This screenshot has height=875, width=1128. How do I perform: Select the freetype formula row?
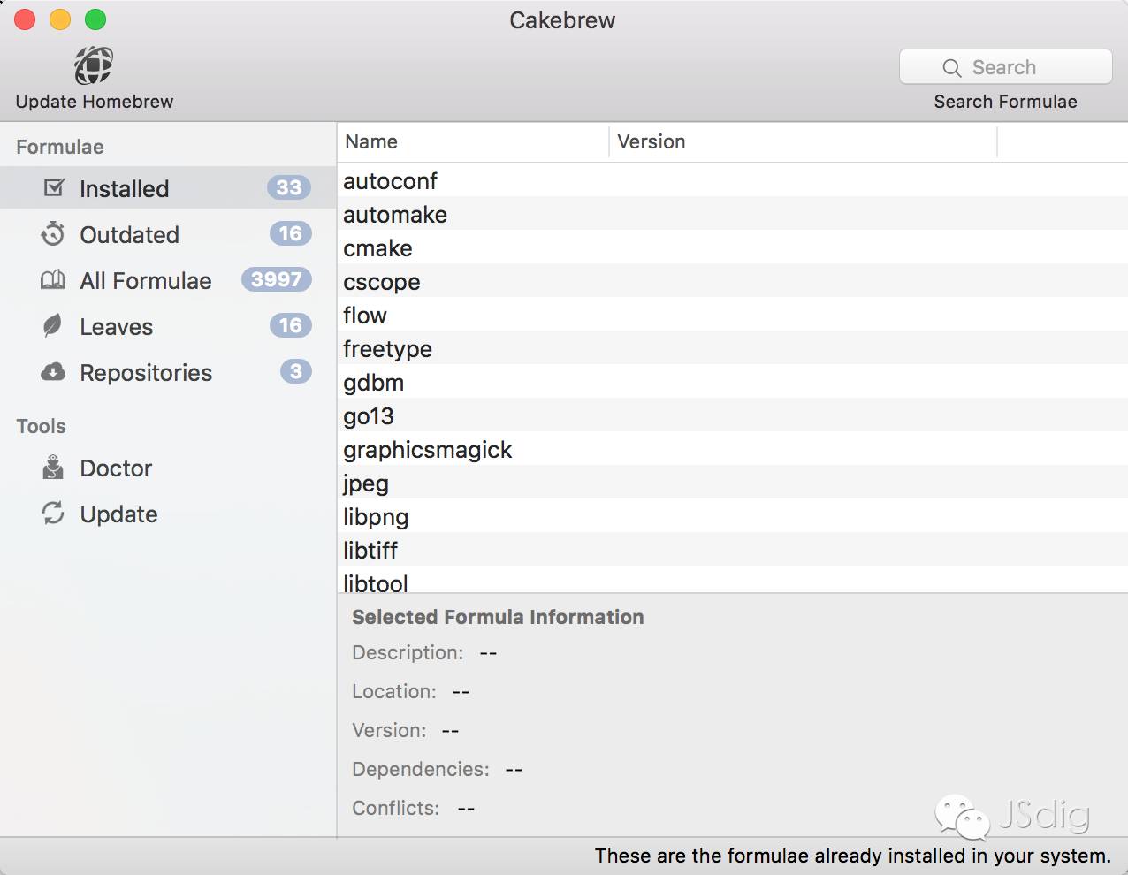(x=732, y=348)
